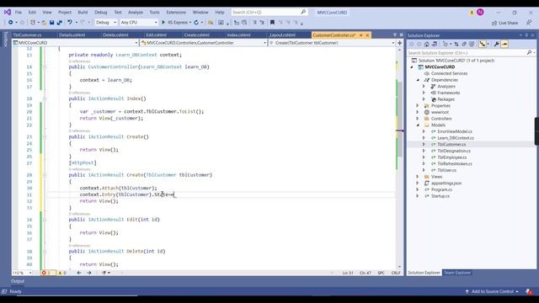Screen dimensions: 539x303
Task: Click the notifications icon in the status bar
Action: [529, 292]
